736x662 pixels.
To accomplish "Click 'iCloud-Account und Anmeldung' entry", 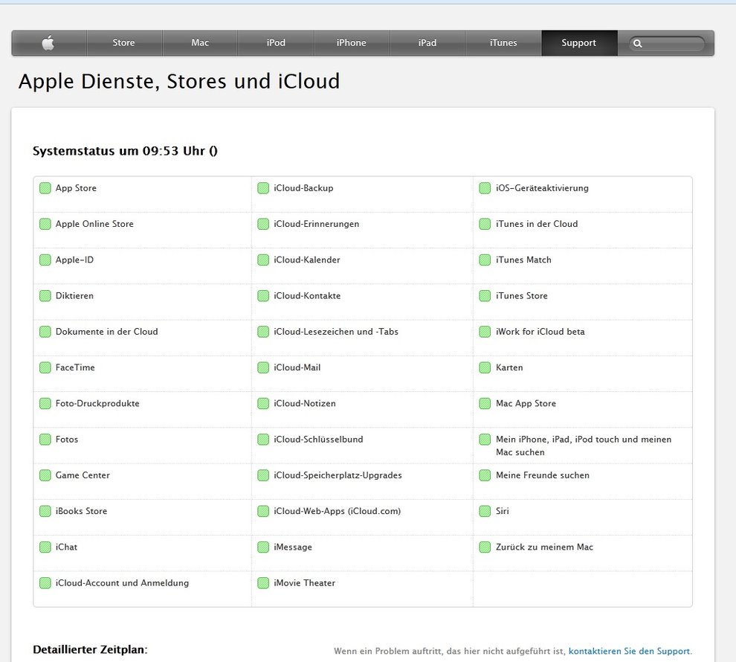I will pos(122,583).
